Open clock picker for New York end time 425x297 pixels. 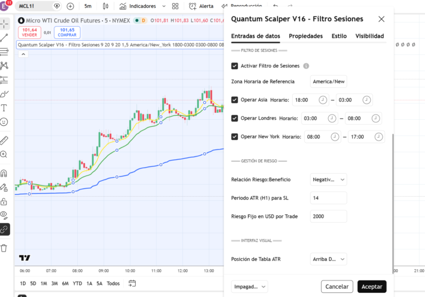point(378,137)
